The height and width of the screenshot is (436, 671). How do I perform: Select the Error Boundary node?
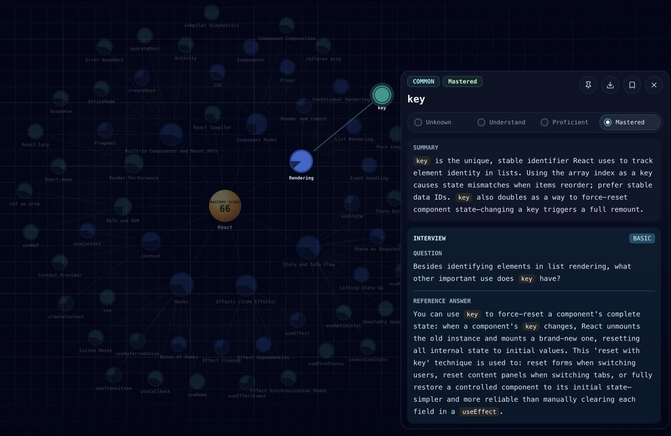pos(105,47)
